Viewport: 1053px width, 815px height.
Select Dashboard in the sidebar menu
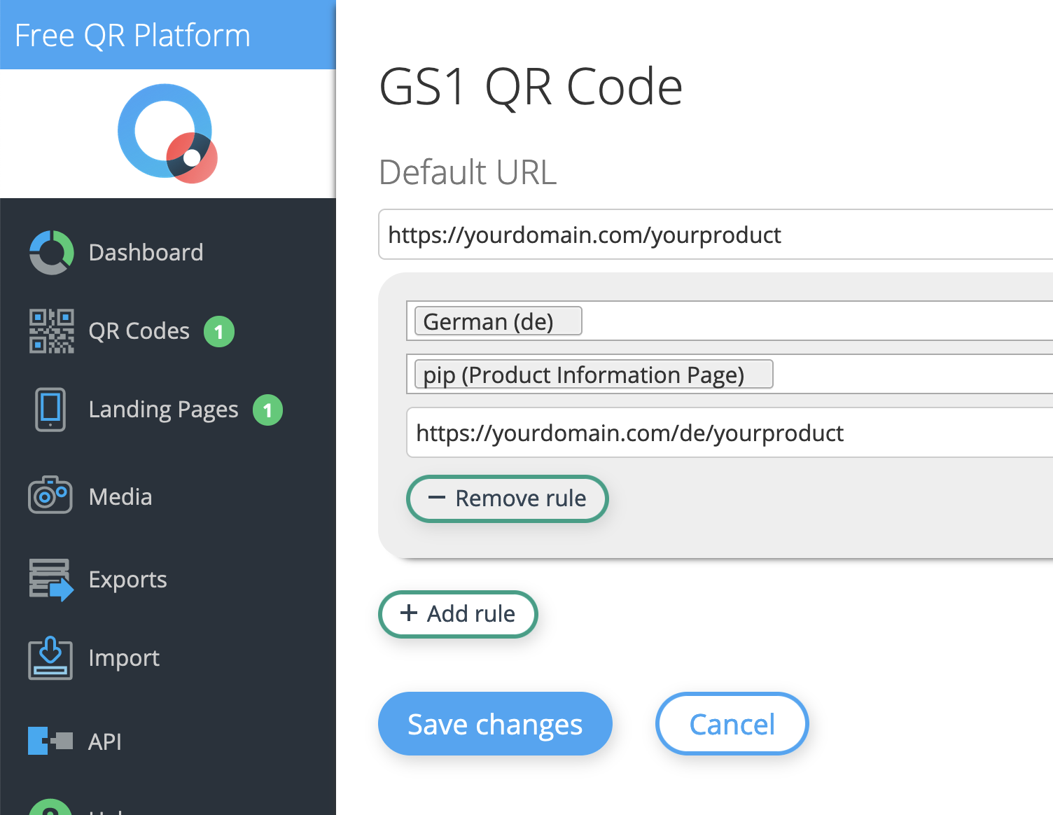tap(146, 252)
